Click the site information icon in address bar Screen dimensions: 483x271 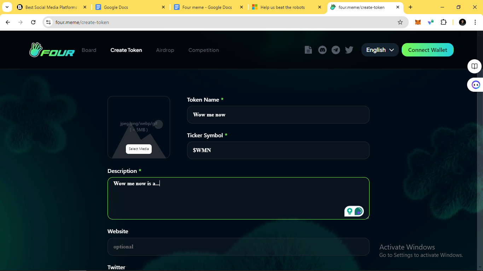click(x=48, y=22)
